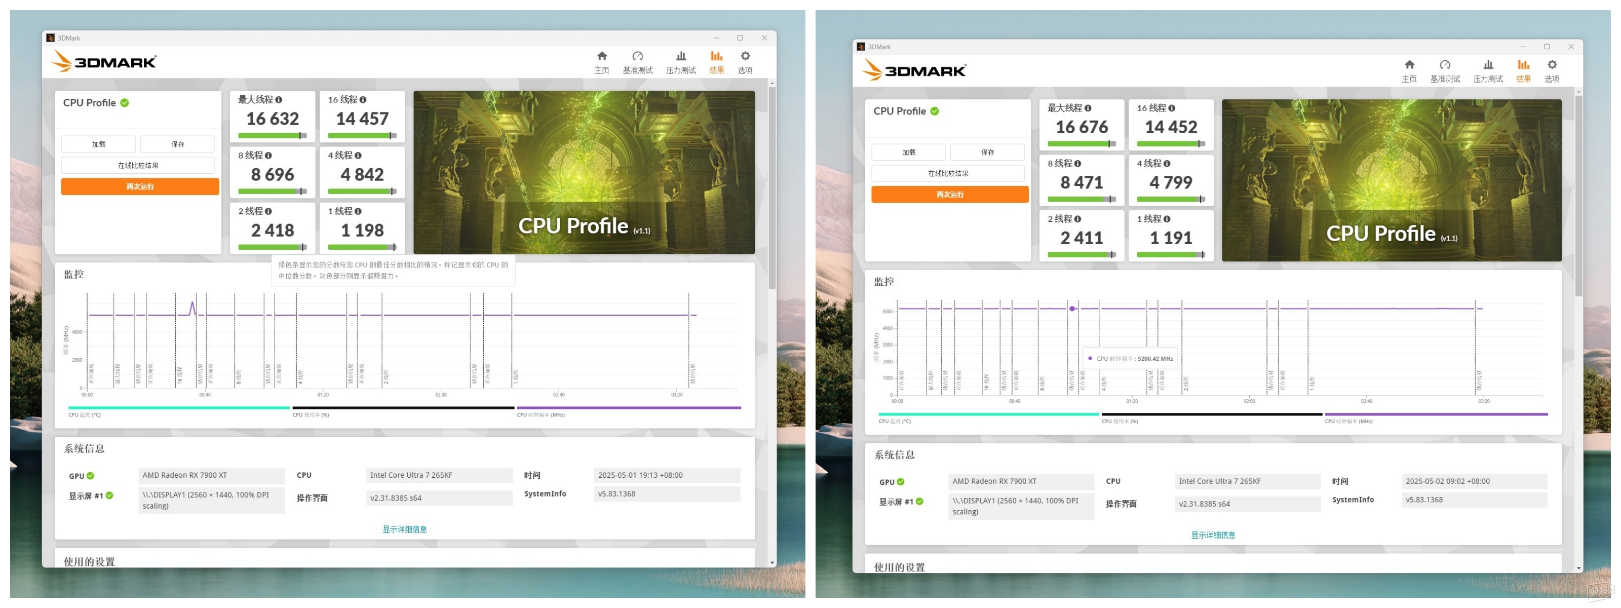Select 结果 results icon in right window
The image size is (1621, 608).
[x=1523, y=65]
